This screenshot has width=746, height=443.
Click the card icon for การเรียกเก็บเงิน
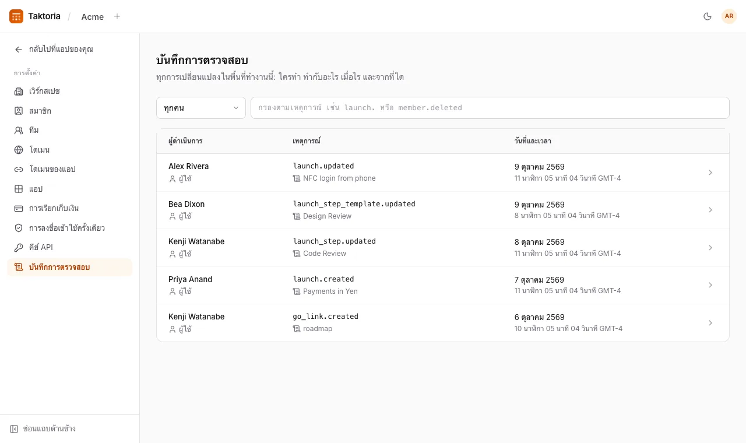coord(19,208)
